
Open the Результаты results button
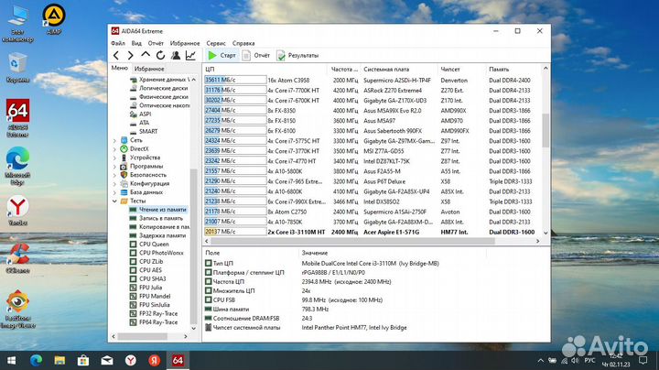tap(297, 55)
